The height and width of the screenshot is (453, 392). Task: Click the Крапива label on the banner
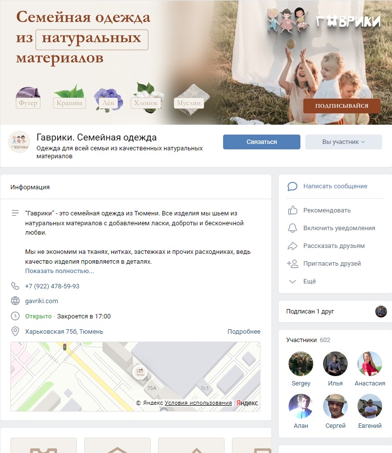pos(69,103)
